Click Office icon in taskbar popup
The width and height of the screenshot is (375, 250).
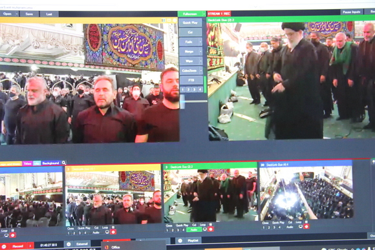(107, 247)
